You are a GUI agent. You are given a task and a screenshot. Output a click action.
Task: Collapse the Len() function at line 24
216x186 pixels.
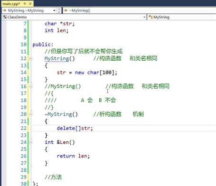click(x=31, y=142)
